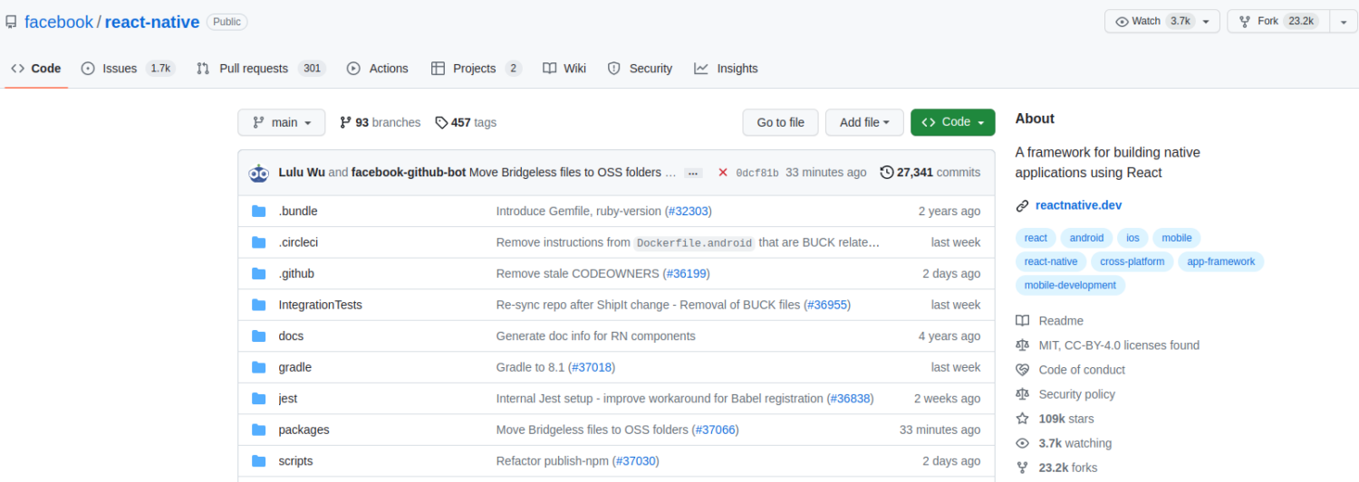
Task: Select the react topic tag
Action: 1036,238
